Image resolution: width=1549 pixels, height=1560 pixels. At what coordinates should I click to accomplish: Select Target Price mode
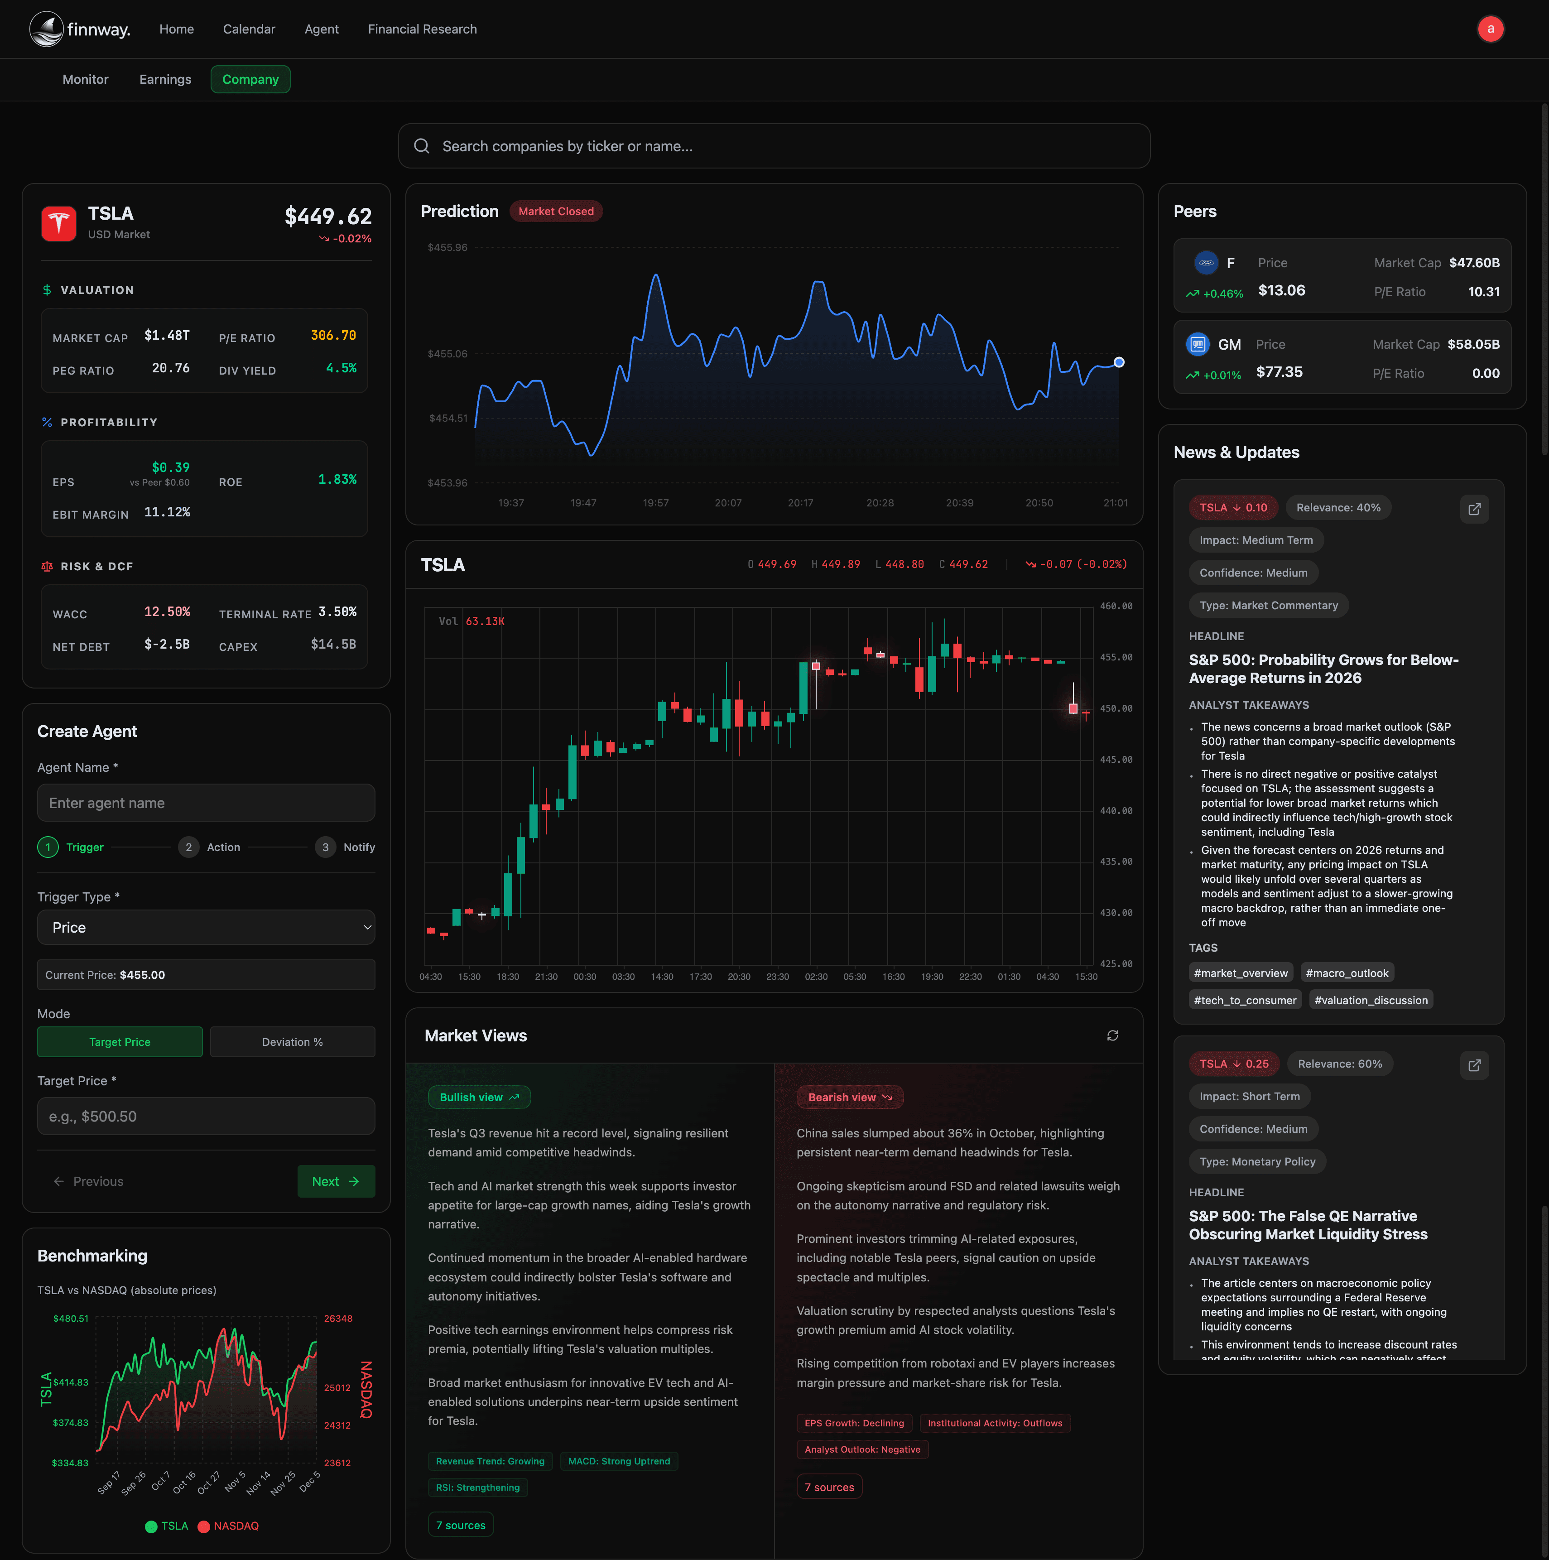(120, 1042)
